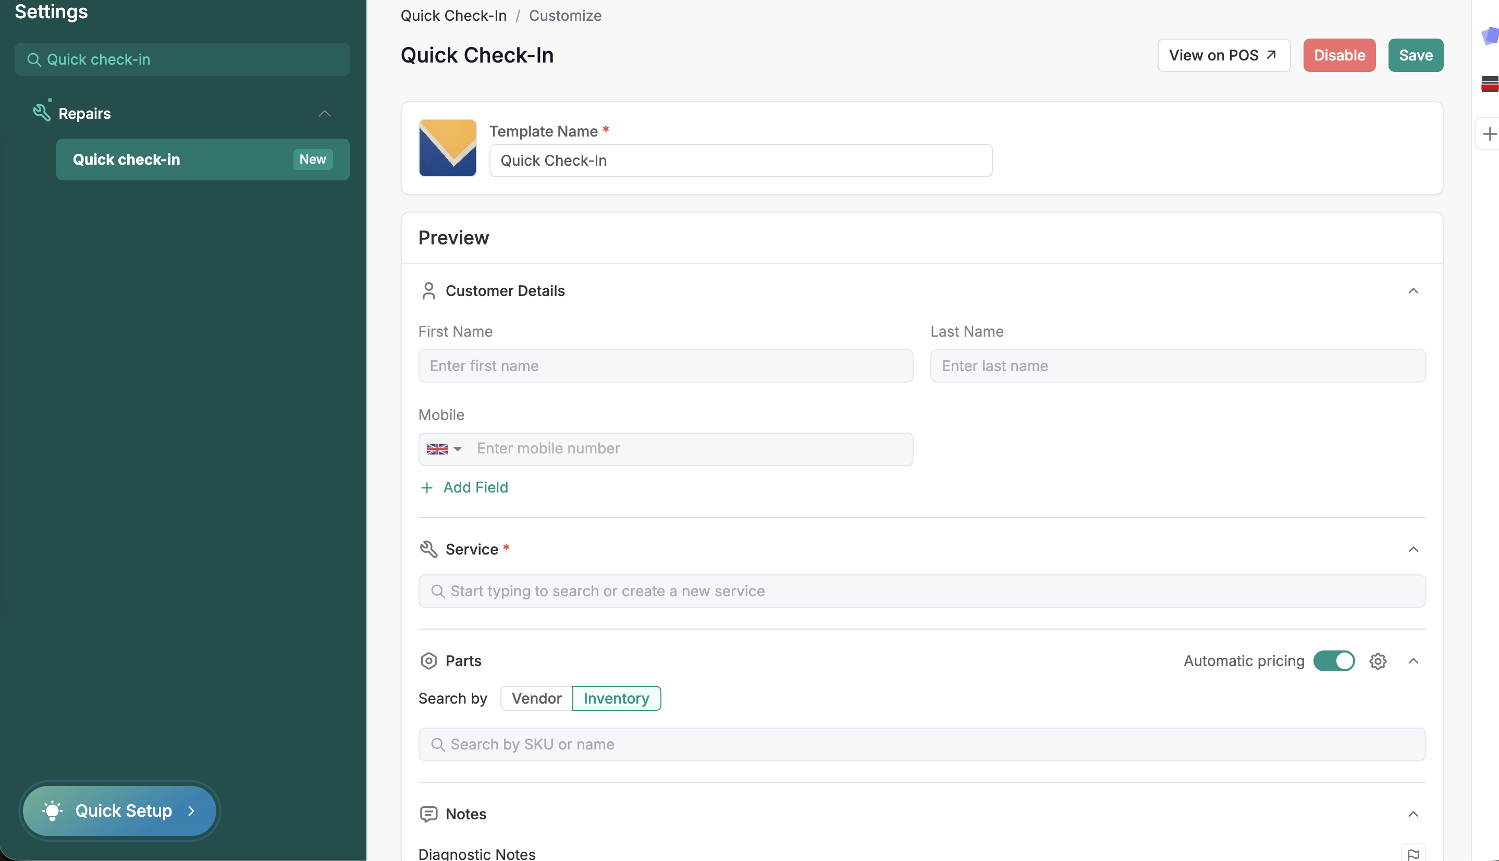The height and width of the screenshot is (861, 1499).
Task: Open the mobile country flag dropdown
Action: (444, 449)
